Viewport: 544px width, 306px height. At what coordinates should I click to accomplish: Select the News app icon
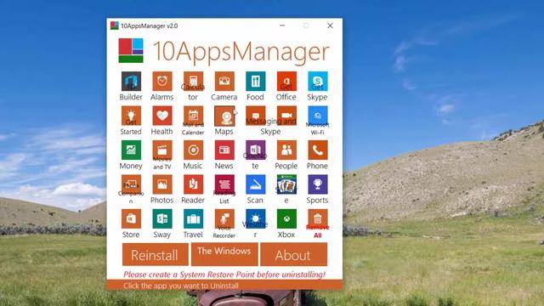click(x=224, y=150)
